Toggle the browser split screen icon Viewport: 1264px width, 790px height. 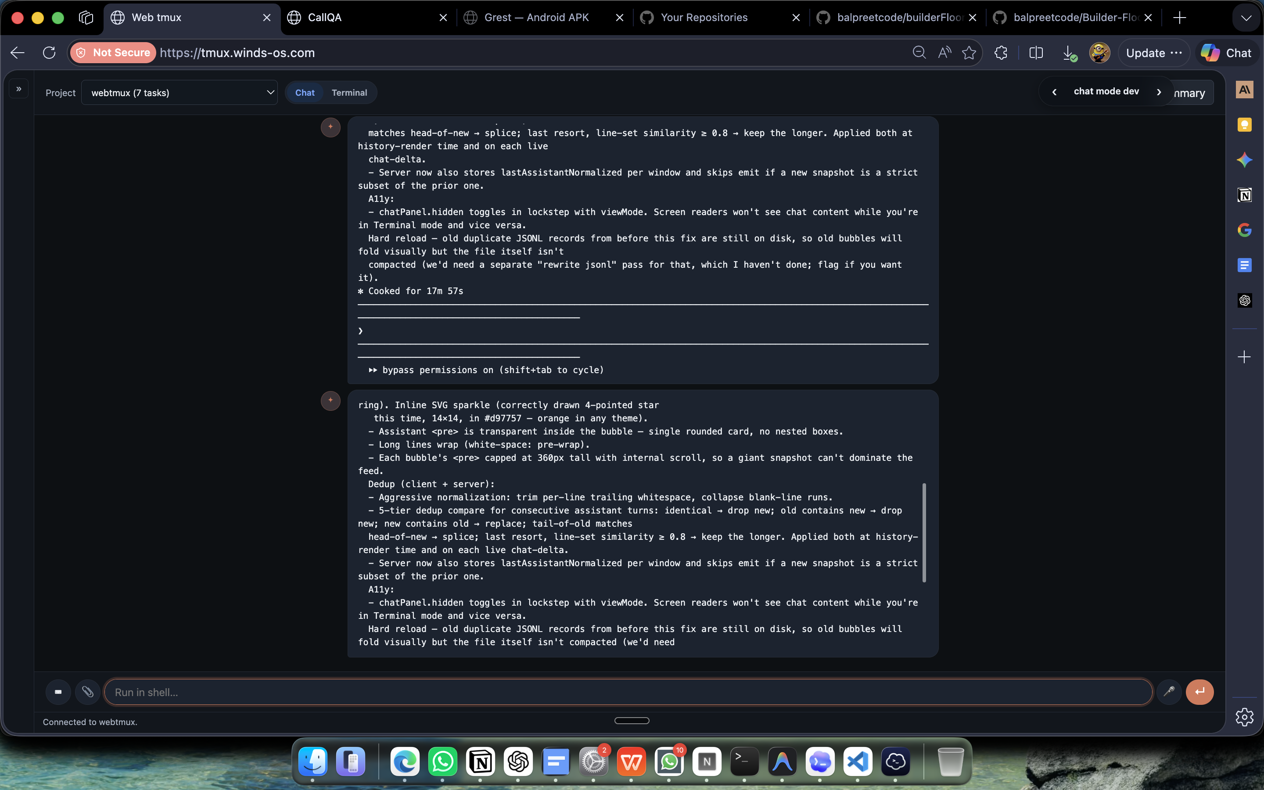coord(1036,53)
